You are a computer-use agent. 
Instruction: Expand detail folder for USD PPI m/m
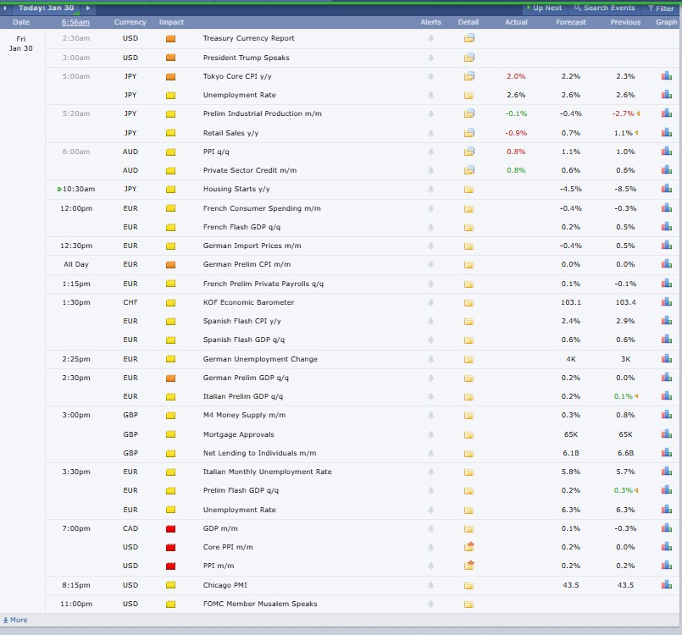469,566
